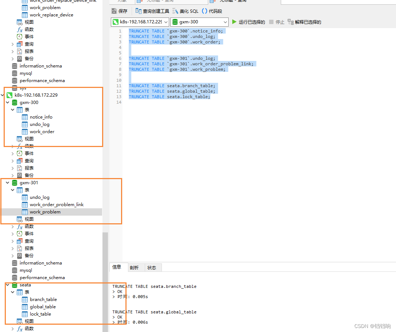Viewport: 396px width, 332px height.
Task: Click the 事件 events icon under gxm-300
Action: (19, 153)
